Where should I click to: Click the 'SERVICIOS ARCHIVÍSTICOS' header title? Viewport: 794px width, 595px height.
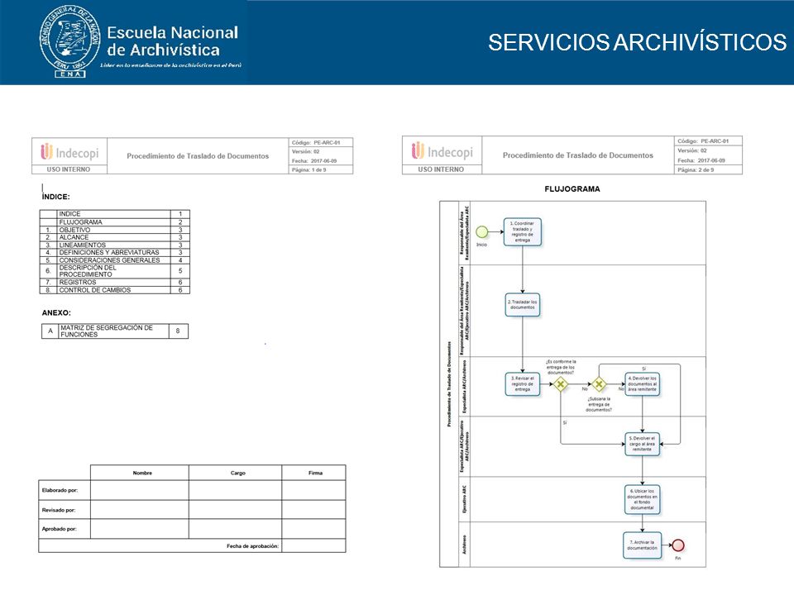(x=637, y=42)
